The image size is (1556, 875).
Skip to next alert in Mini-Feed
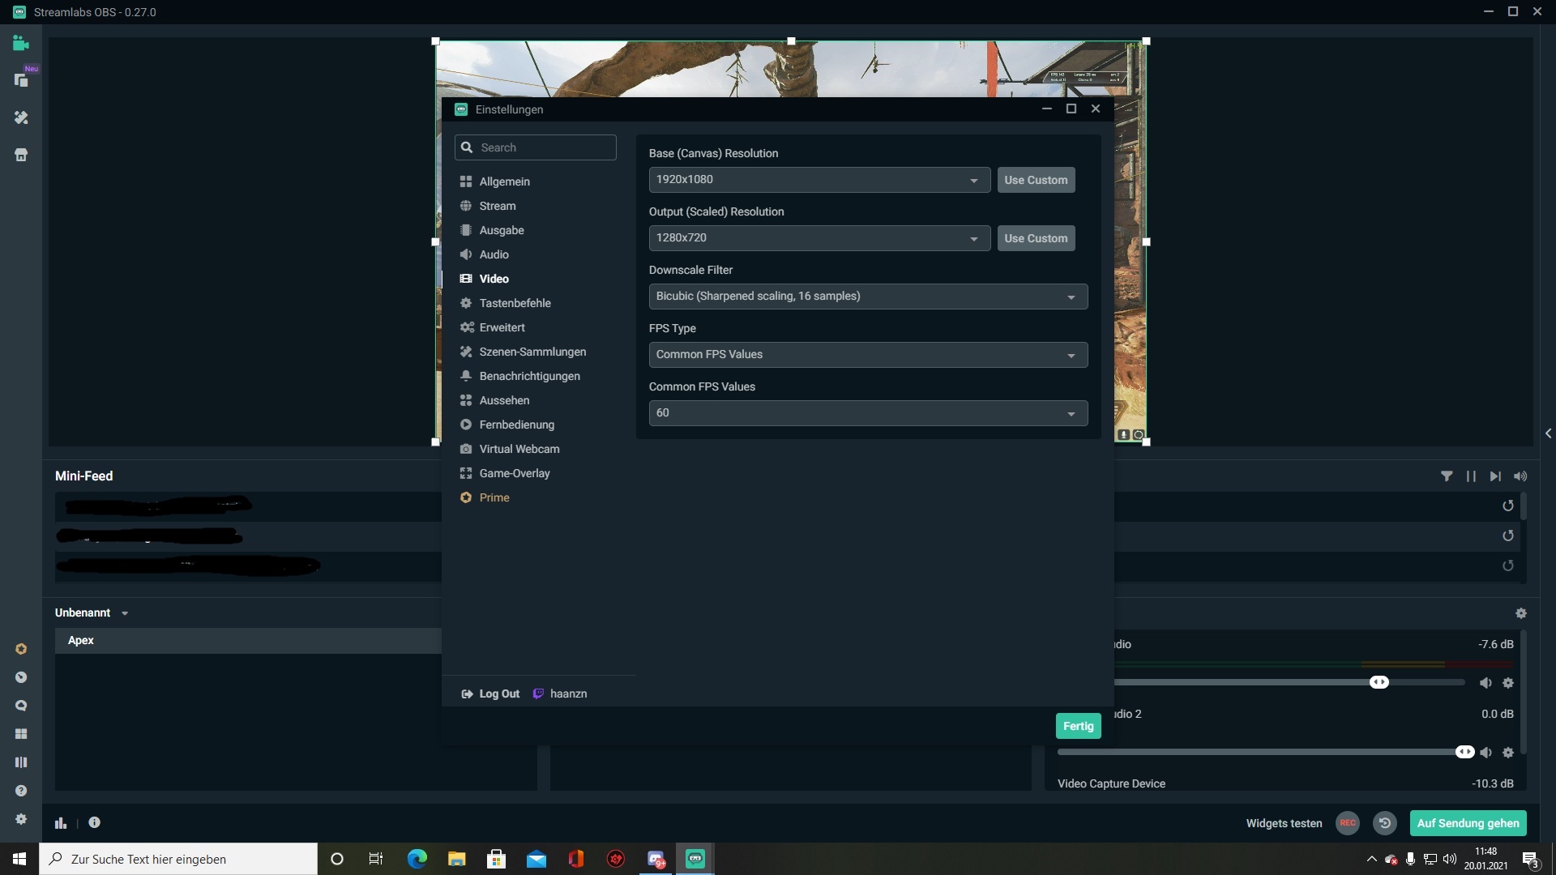point(1495,476)
